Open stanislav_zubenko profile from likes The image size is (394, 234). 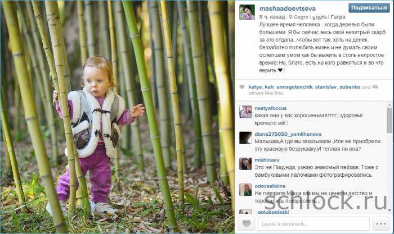tap(338, 87)
